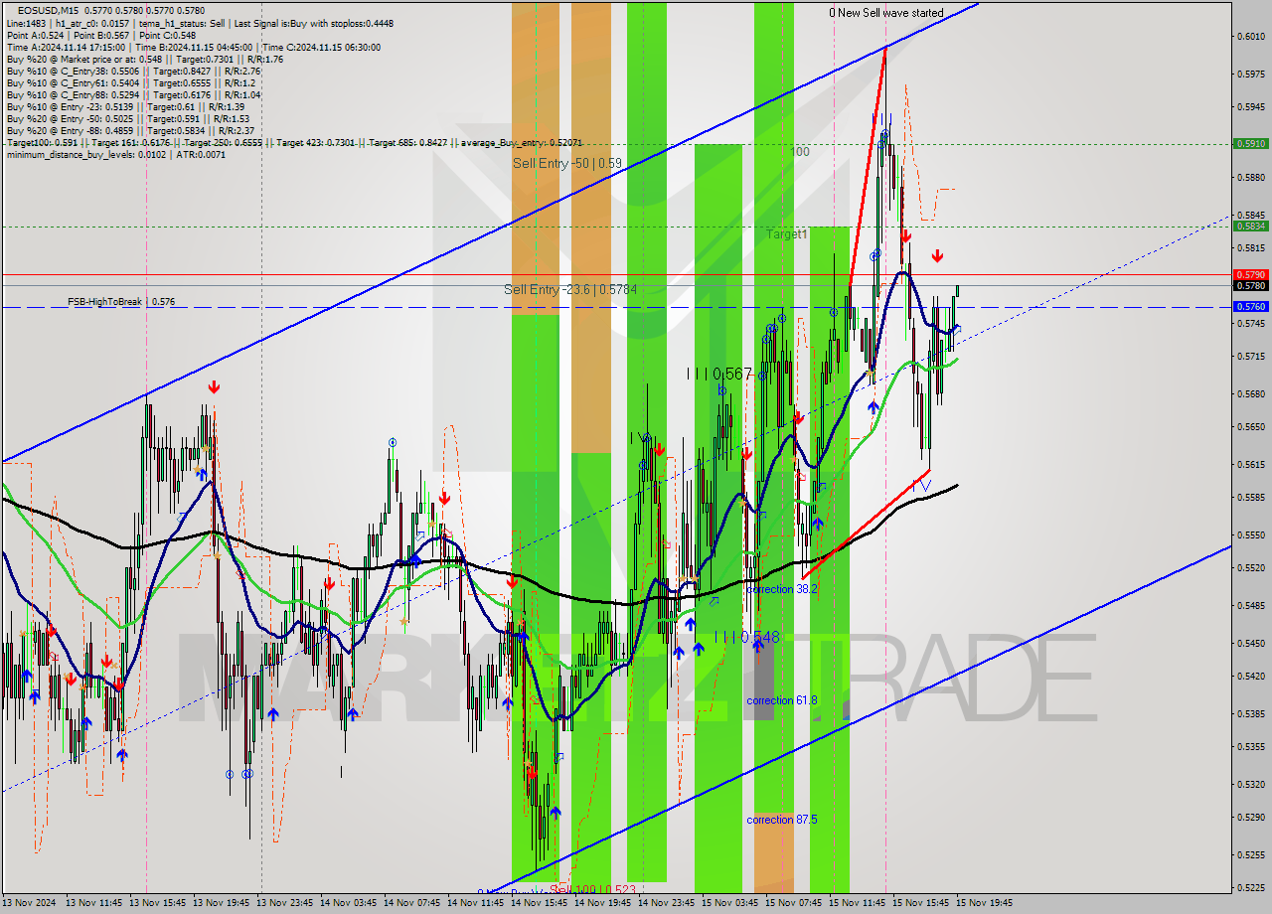Click the black 0.5780 current price tag

[x=1250, y=285]
